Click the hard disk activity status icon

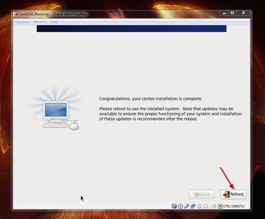pyautogui.click(x=174, y=206)
